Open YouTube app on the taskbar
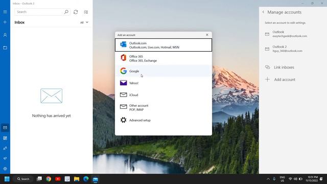Screen dimensions: 327x184 (58, 179)
